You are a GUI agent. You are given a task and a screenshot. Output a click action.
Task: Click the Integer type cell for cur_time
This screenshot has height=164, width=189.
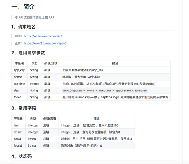(x=35, y=84)
